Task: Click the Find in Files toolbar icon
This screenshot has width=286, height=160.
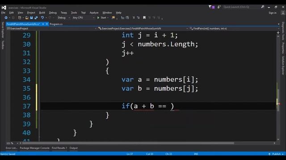Action: pyautogui.click(x=113, y=18)
